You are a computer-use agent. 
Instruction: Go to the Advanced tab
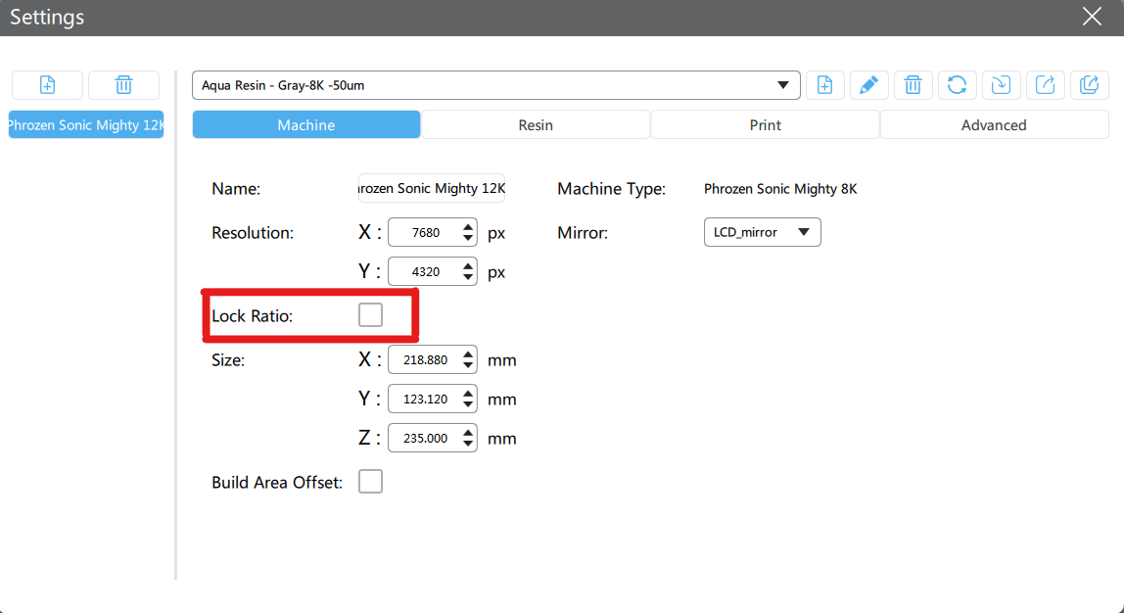point(994,125)
